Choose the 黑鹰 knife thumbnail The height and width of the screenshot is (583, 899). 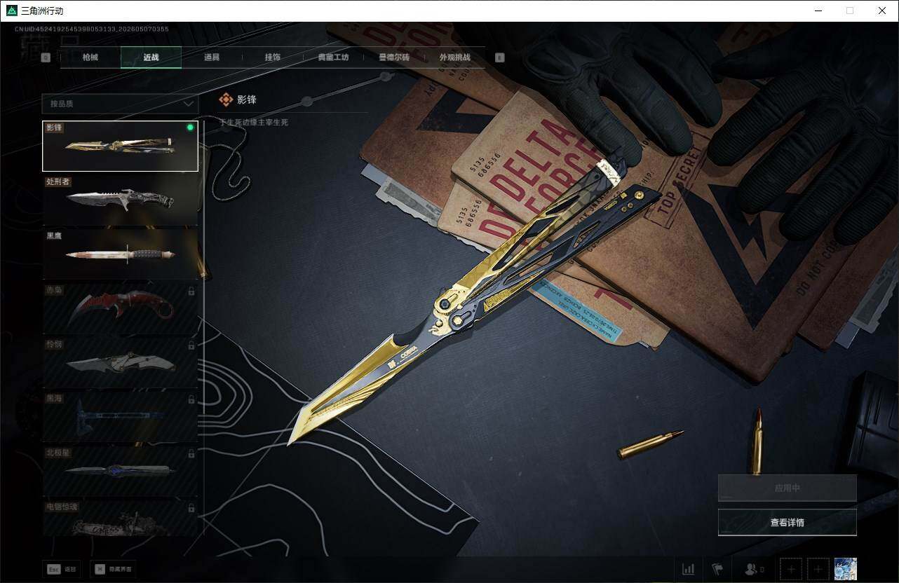point(120,254)
